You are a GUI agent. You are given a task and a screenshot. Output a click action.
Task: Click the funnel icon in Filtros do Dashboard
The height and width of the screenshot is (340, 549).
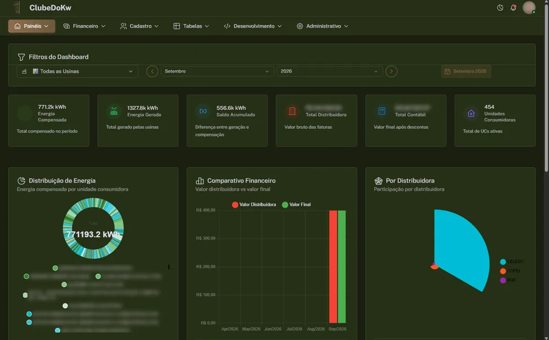coord(21,57)
